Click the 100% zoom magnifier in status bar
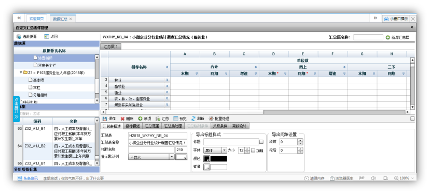The width and height of the screenshot is (430, 194). tap(396, 178)
